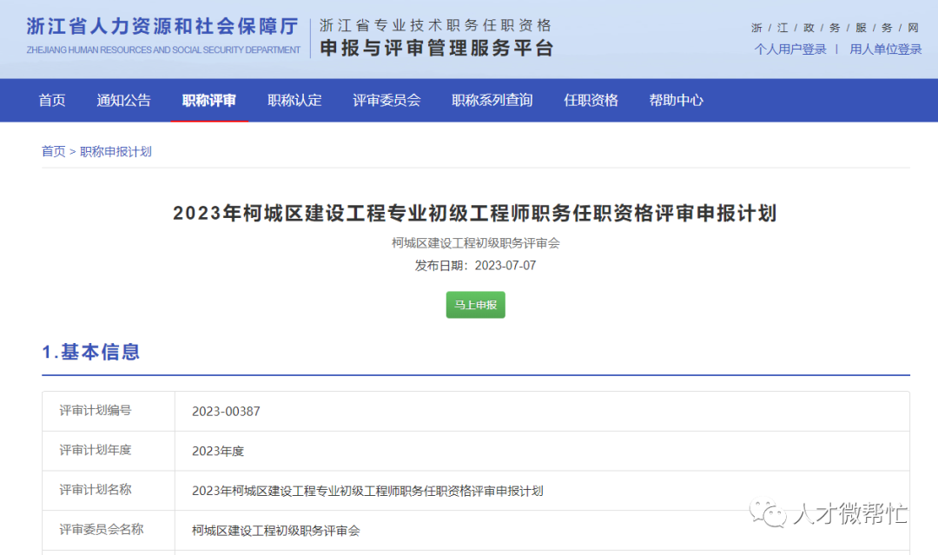
Task: Click 马上申报 to start the application
Action: click(475, 305)
